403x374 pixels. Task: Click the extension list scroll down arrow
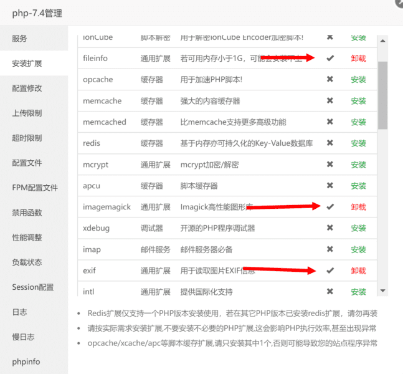click(382, 290)
